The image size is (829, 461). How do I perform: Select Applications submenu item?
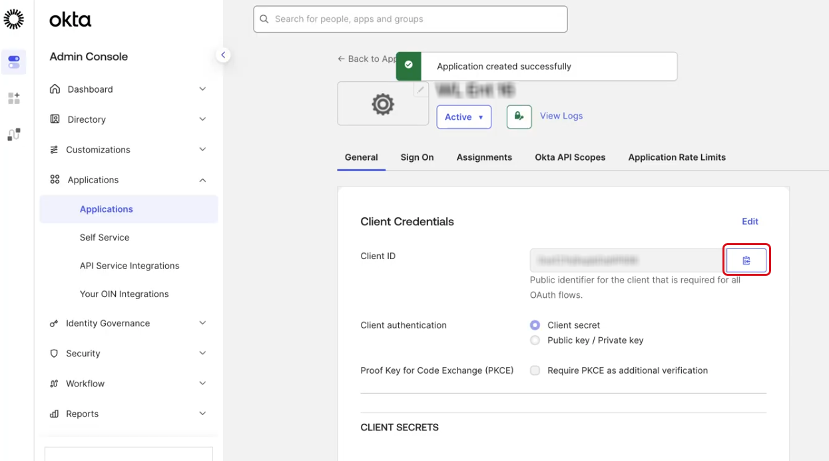pos(129,209)
